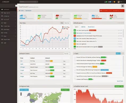Image resolution: width=126 pixels, height=103 pixels.
Task: Click the UI Features bookmark icon
Action: (2, 16)
